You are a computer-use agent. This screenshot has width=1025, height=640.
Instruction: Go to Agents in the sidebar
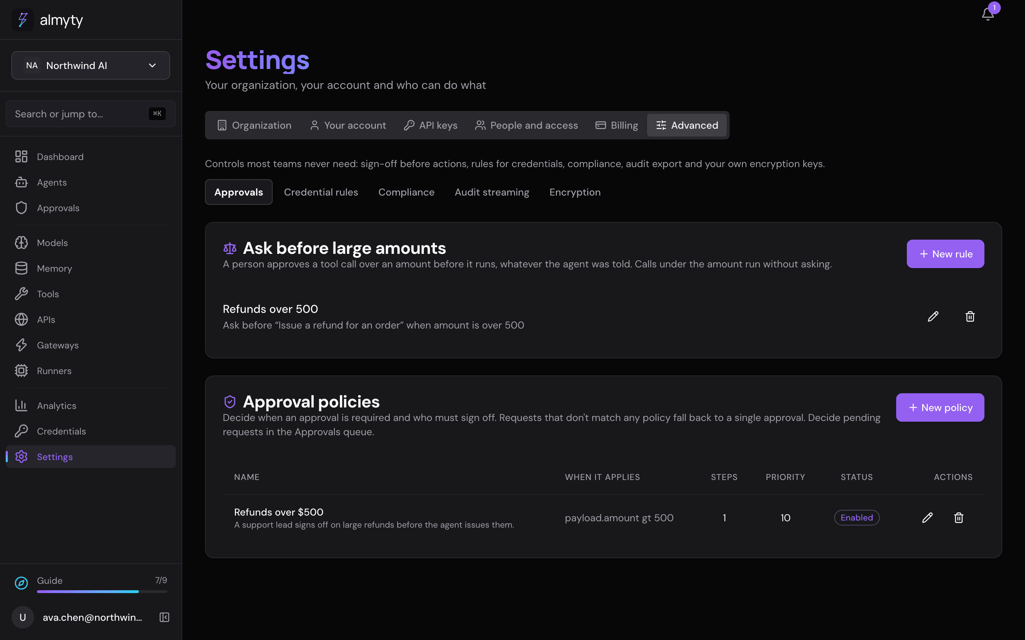[91, 182]
